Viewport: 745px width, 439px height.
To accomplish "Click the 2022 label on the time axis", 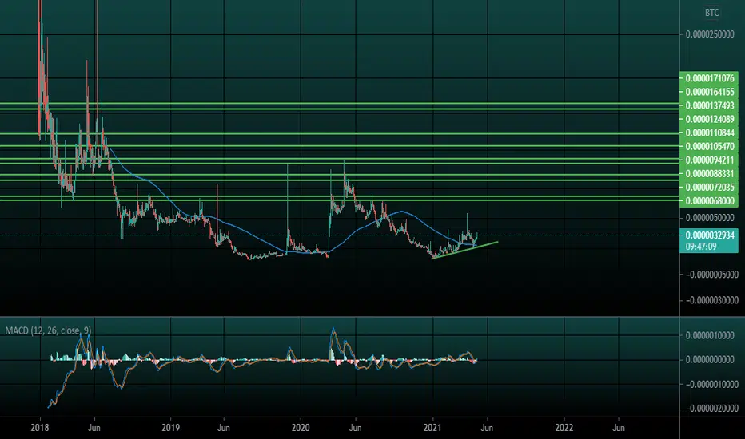I will click(x=564, y=428).
